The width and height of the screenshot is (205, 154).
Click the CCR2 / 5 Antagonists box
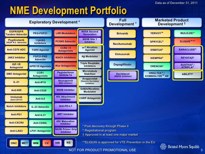66,49
